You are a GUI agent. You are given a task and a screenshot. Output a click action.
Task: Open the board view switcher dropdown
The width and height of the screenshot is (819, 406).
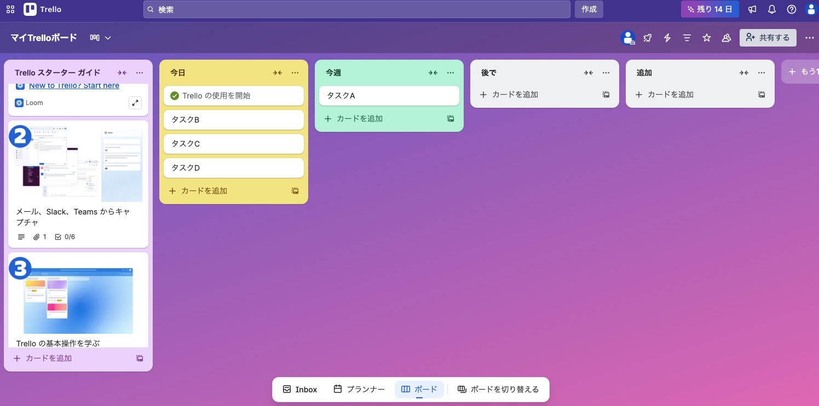point(101,38)
